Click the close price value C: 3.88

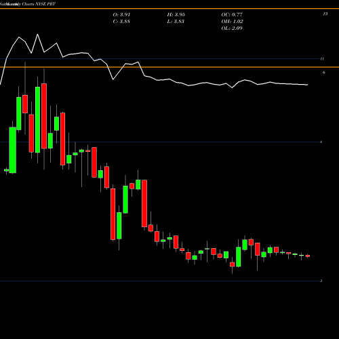pyautogui.click(x=121, y=22)
